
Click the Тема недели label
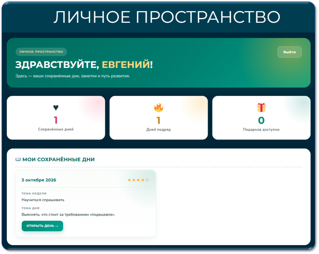click(34, 193)
